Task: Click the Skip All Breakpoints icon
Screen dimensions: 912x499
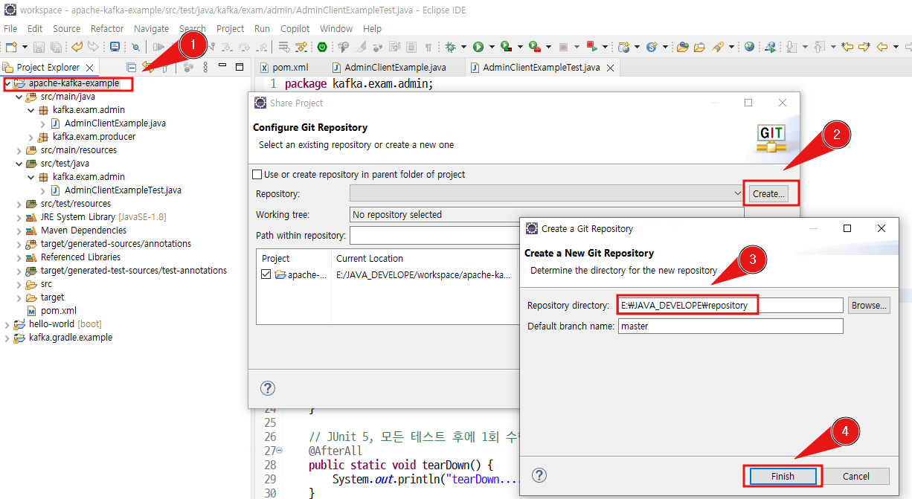Action: click(135, 47)
